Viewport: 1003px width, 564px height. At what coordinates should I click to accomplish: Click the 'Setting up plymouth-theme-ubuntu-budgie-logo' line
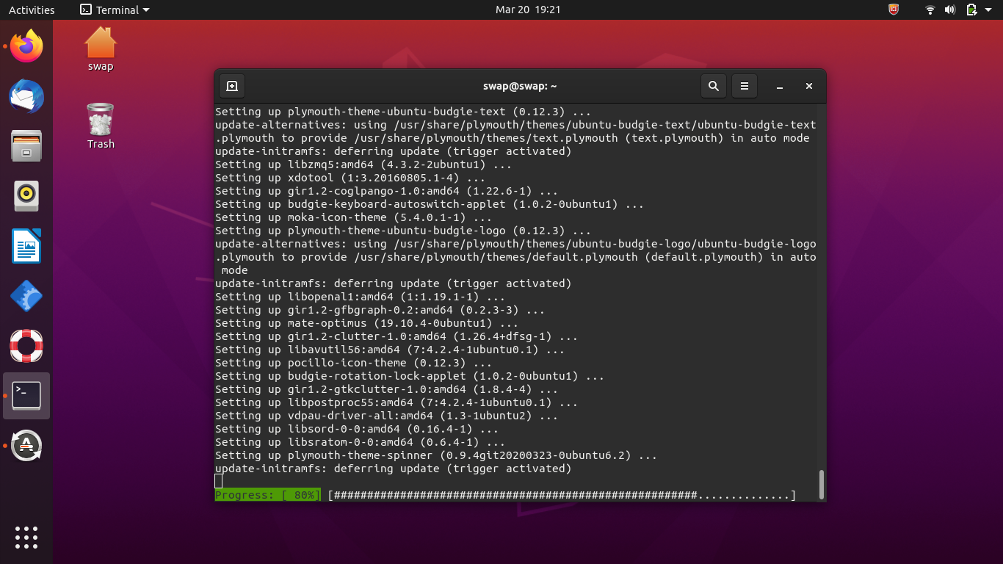(403, 231)
